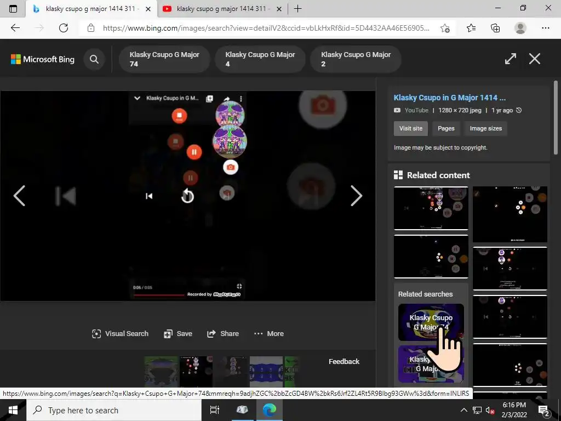561x421 pixels.
Task: Open the Klasky Csupo in G Major 1414 title link
Action: click(x=449, y=98)
